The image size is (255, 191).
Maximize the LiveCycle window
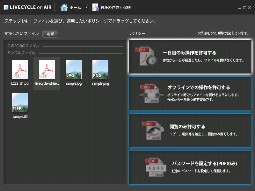244,8
